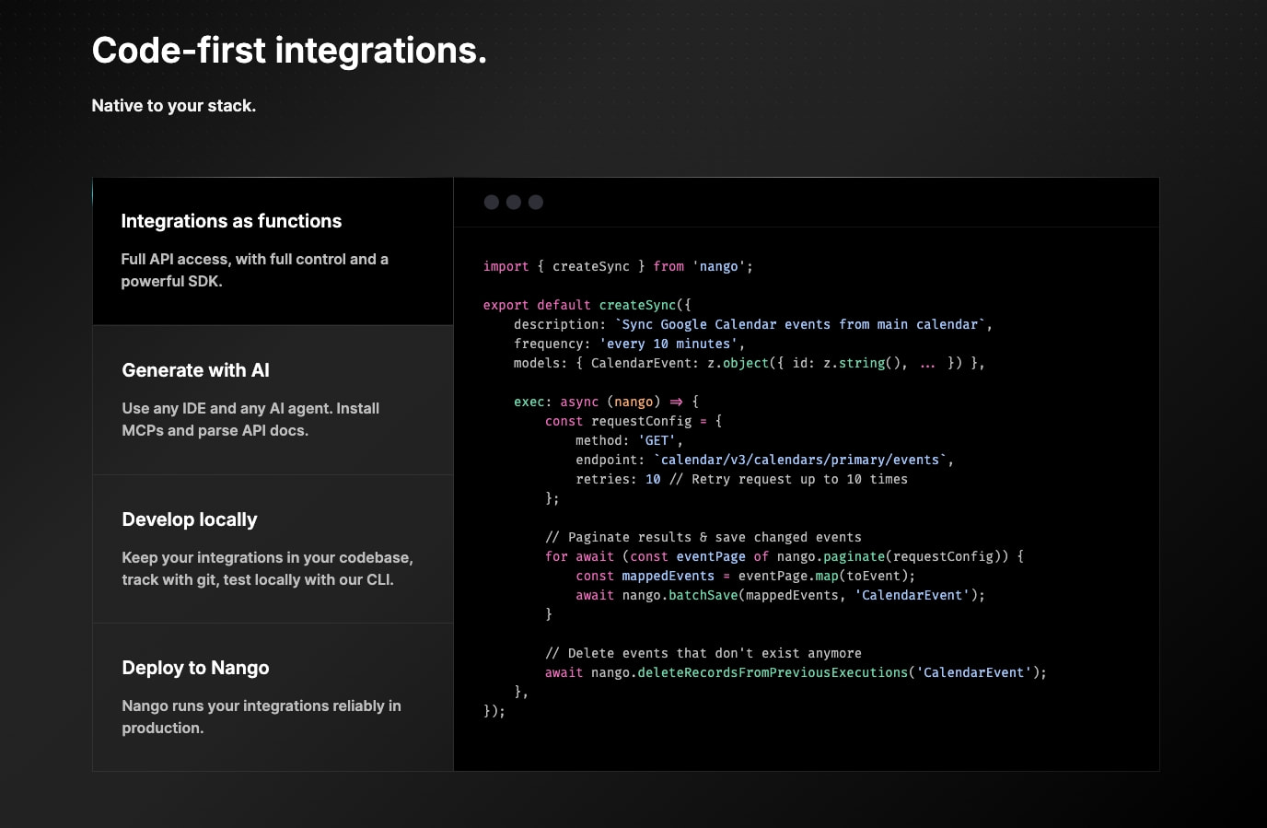Switch to the "Generate with AI" tab
1267x828 pixels.
tap(273, 401)
